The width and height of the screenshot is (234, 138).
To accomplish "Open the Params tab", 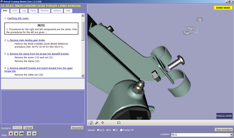I will [x=44, y=11].
